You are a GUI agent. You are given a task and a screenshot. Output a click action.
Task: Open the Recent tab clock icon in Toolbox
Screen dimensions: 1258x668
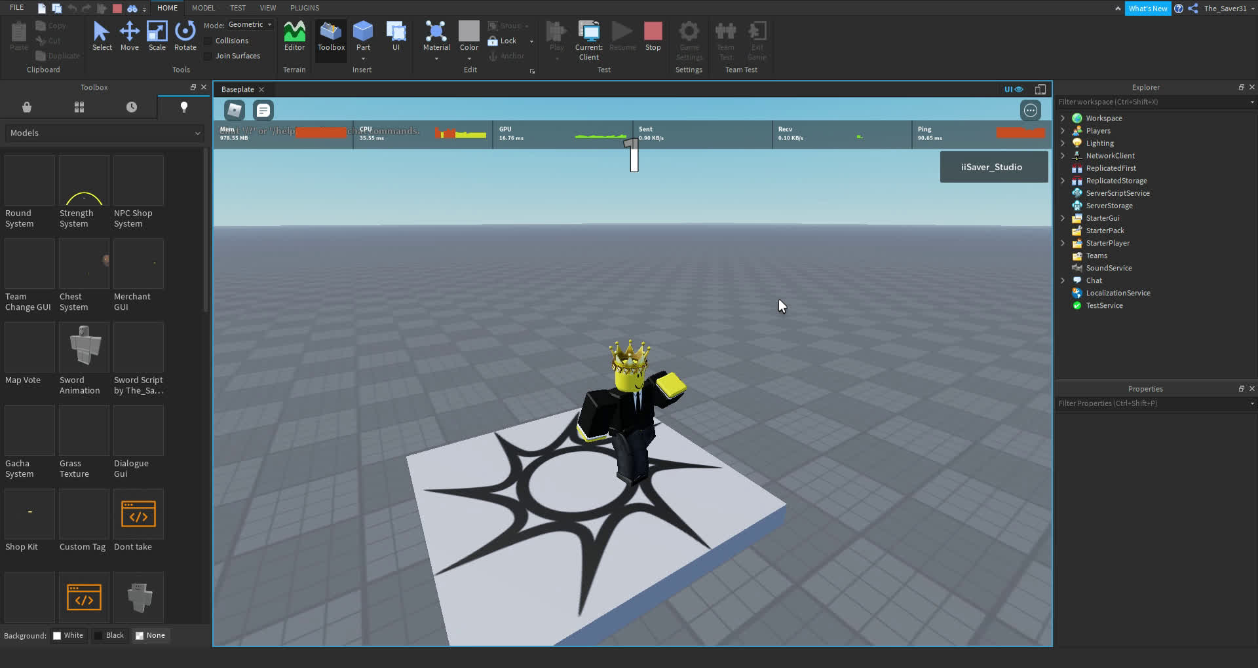pos(131,107)
